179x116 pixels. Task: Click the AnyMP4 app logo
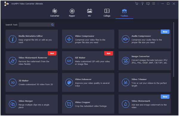6,4
